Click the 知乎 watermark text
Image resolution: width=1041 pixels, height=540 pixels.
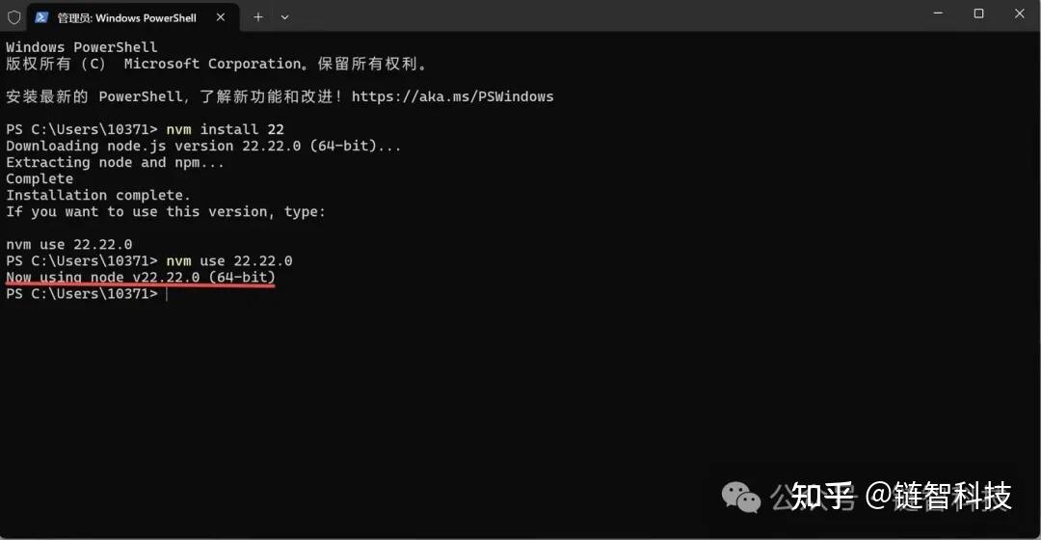coord(822,497)
